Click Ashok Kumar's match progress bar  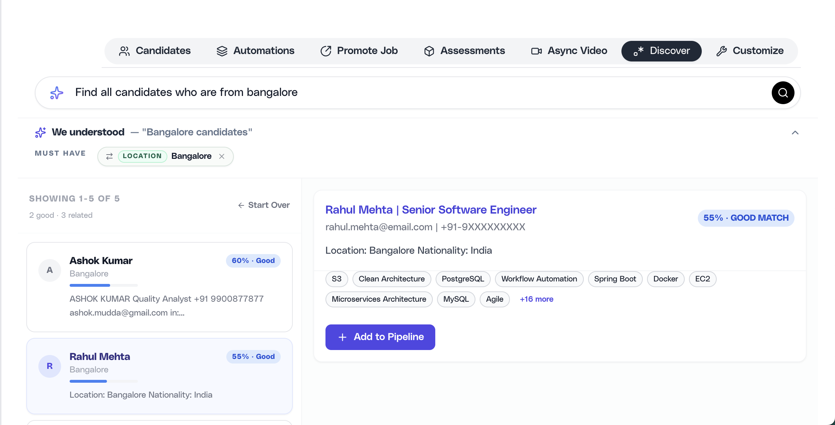(103, 285)
